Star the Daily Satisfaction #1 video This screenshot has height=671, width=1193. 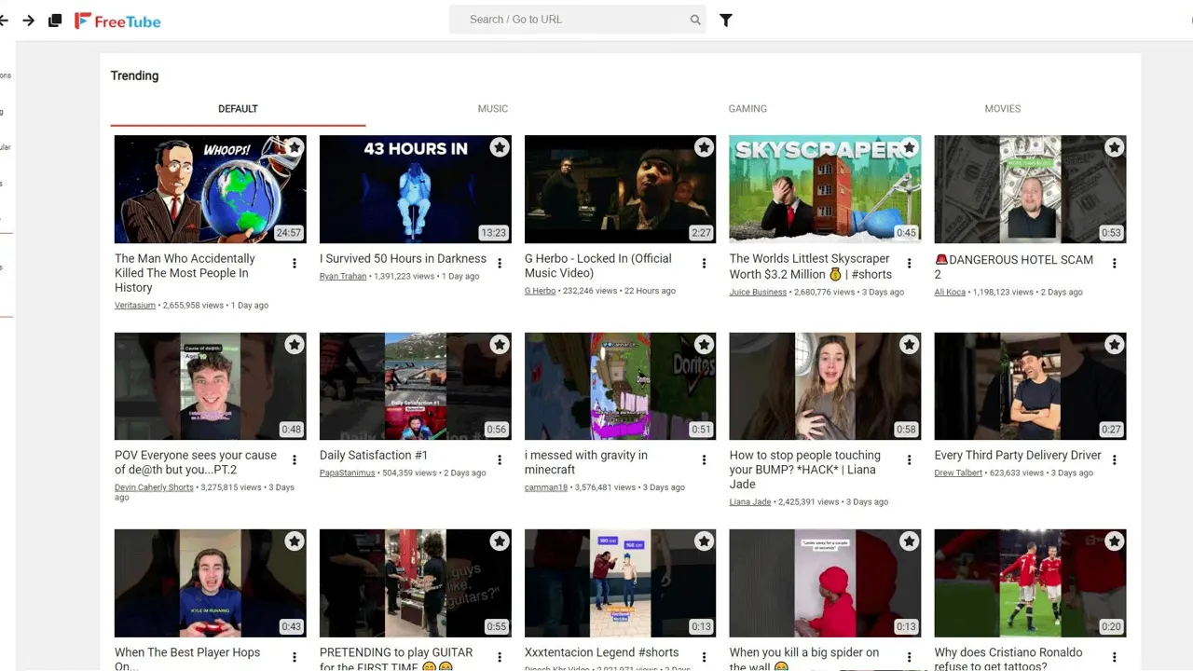click(x=500, y=345)
